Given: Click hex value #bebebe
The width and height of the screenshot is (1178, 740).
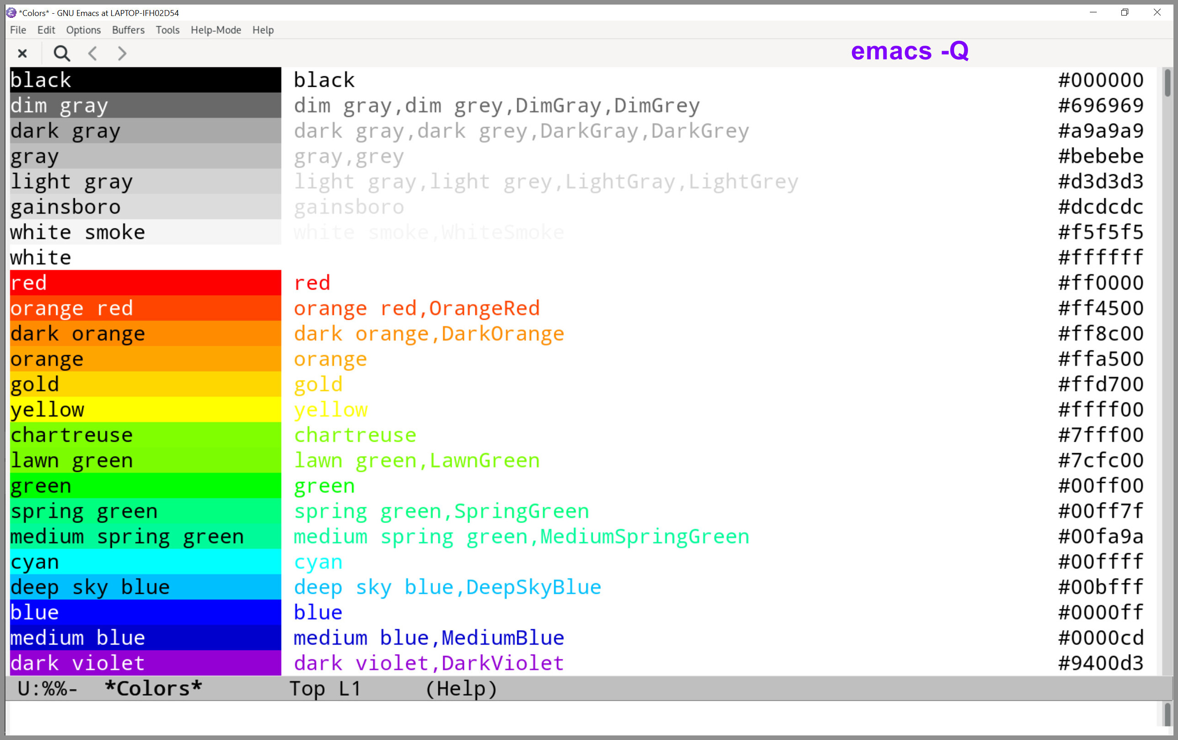Looking at the screenshot, I should (x=1101, y=156).
